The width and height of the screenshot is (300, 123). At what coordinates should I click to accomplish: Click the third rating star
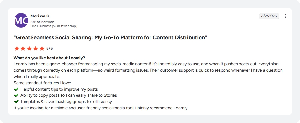pyautogui.click(x=29, y=49)
